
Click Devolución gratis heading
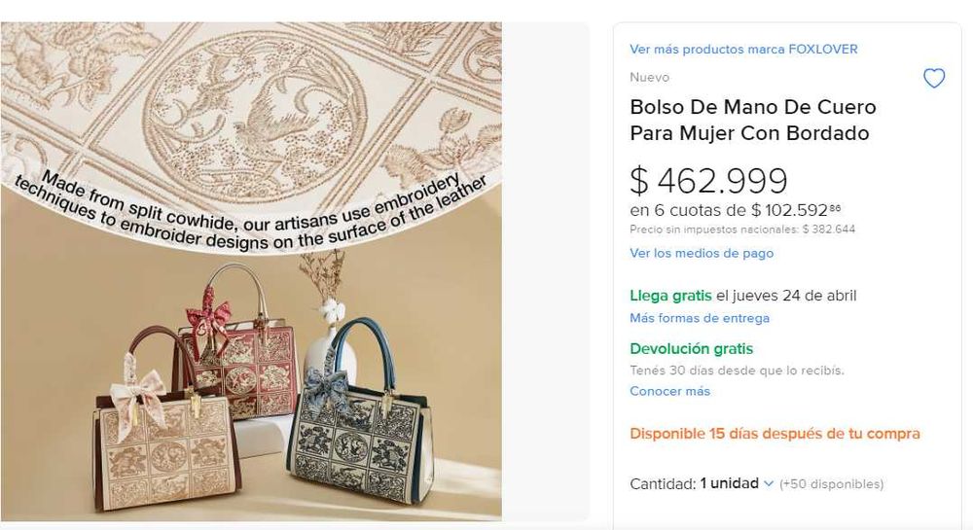tap(691, 348)
